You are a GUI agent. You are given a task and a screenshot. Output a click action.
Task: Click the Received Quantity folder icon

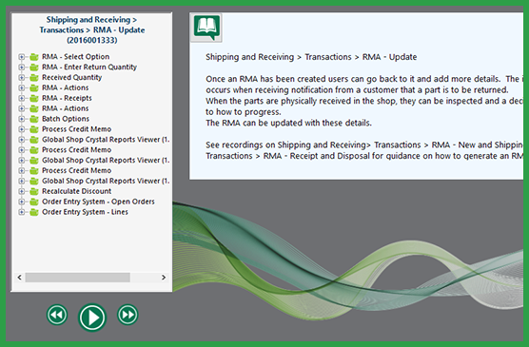pyautogui.click(x=33, y=78)
